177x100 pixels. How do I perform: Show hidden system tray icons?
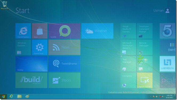[150, 97]
